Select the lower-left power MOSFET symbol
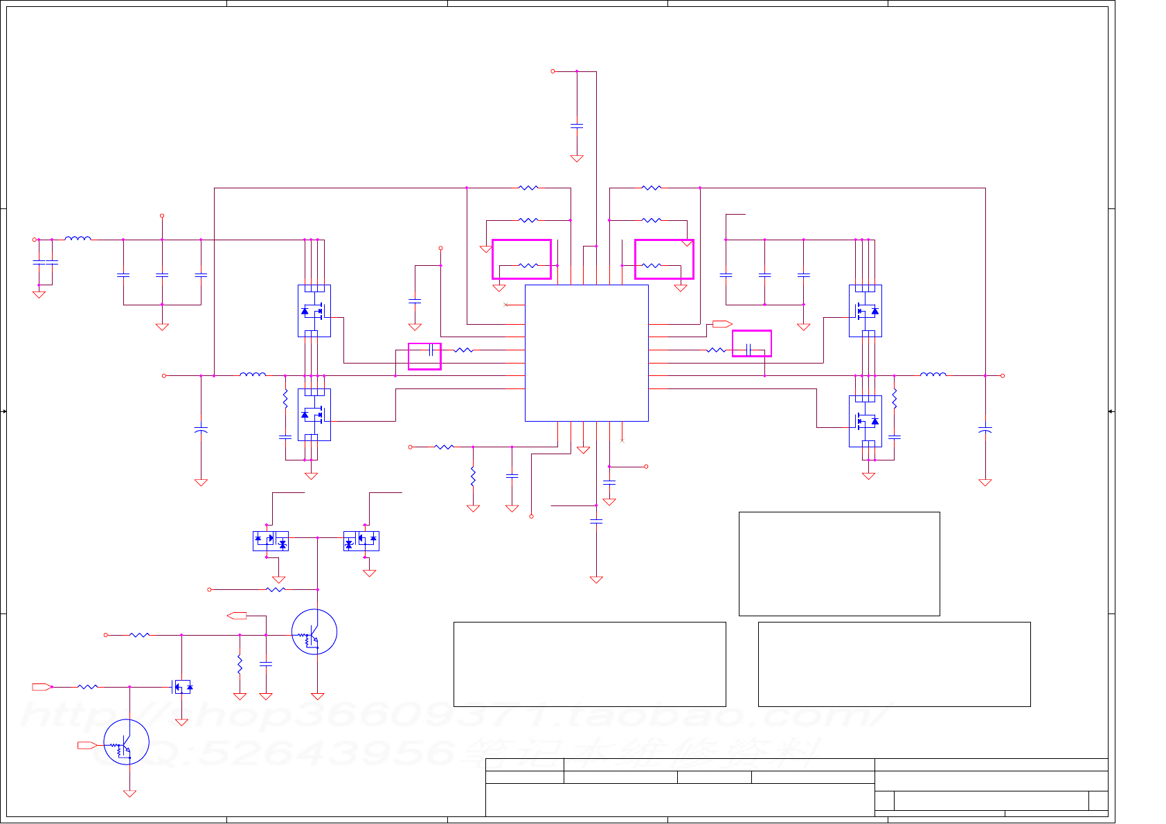This screenshot has height=824, width=1166. coord(314,415)
